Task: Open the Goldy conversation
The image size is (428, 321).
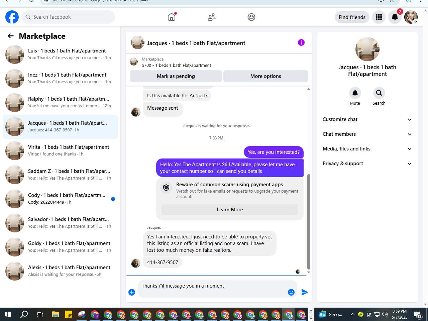Action: tap(60, 247)
